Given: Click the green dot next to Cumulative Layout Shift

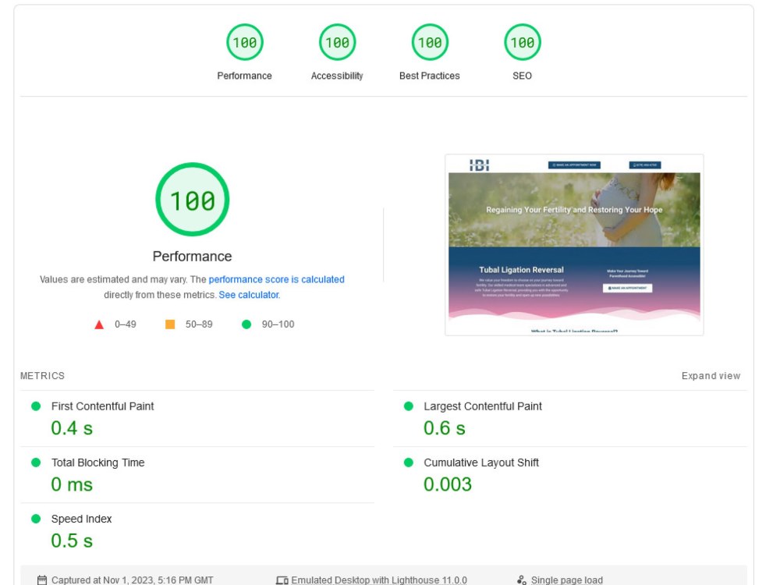Looking at the screenshot, I should [409, 463].
